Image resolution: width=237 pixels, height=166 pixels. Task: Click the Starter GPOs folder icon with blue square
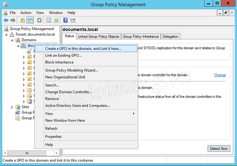29,101
